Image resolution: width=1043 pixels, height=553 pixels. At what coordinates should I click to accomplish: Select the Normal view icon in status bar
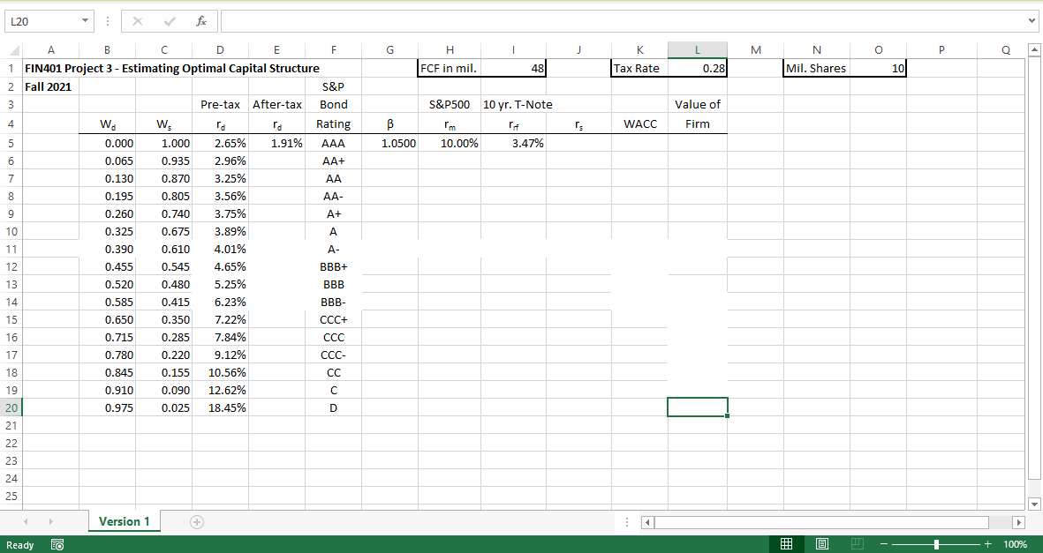pos(787,543)
